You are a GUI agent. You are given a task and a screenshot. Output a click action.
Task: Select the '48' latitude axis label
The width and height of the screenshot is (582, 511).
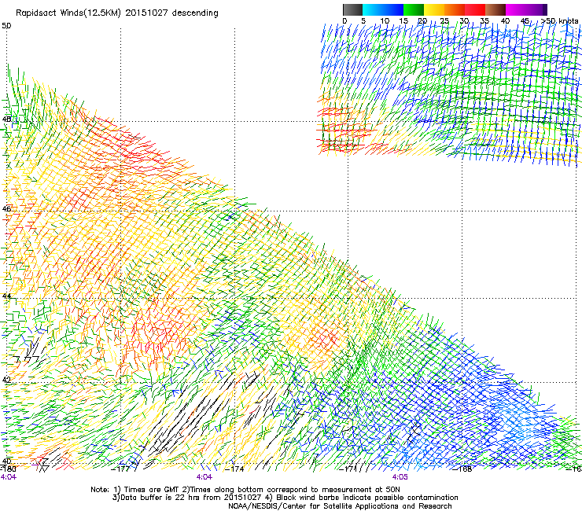tap(6, 119)
